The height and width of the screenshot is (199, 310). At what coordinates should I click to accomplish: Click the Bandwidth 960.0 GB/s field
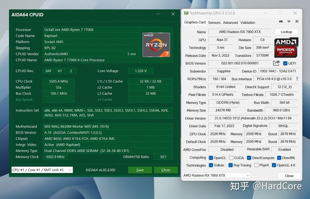281,110
